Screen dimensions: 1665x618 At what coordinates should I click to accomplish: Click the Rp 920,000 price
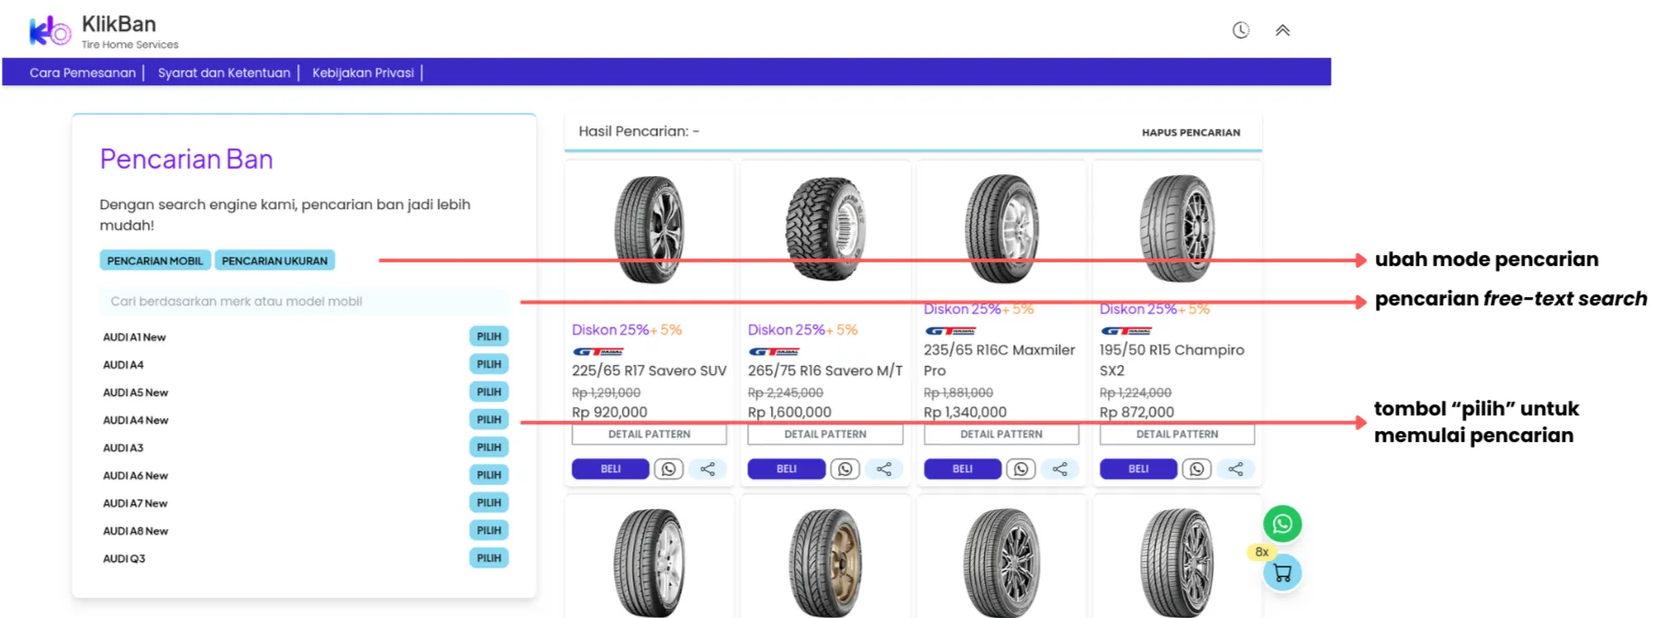coord(609,413)
